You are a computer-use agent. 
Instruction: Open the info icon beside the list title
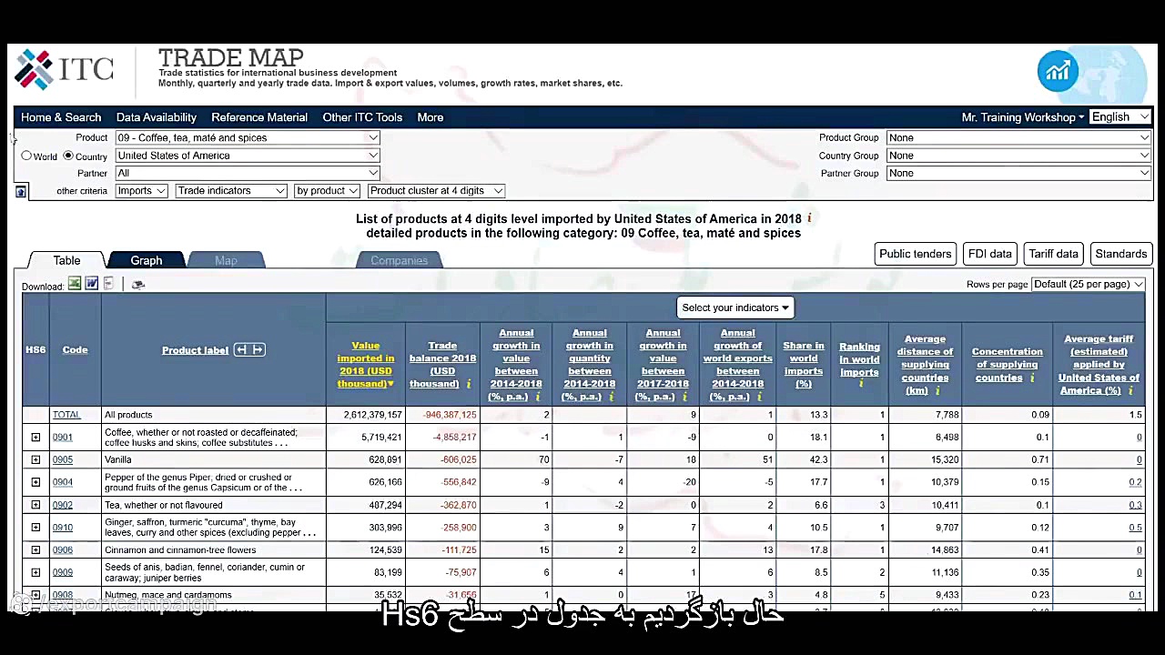[809, 218]
